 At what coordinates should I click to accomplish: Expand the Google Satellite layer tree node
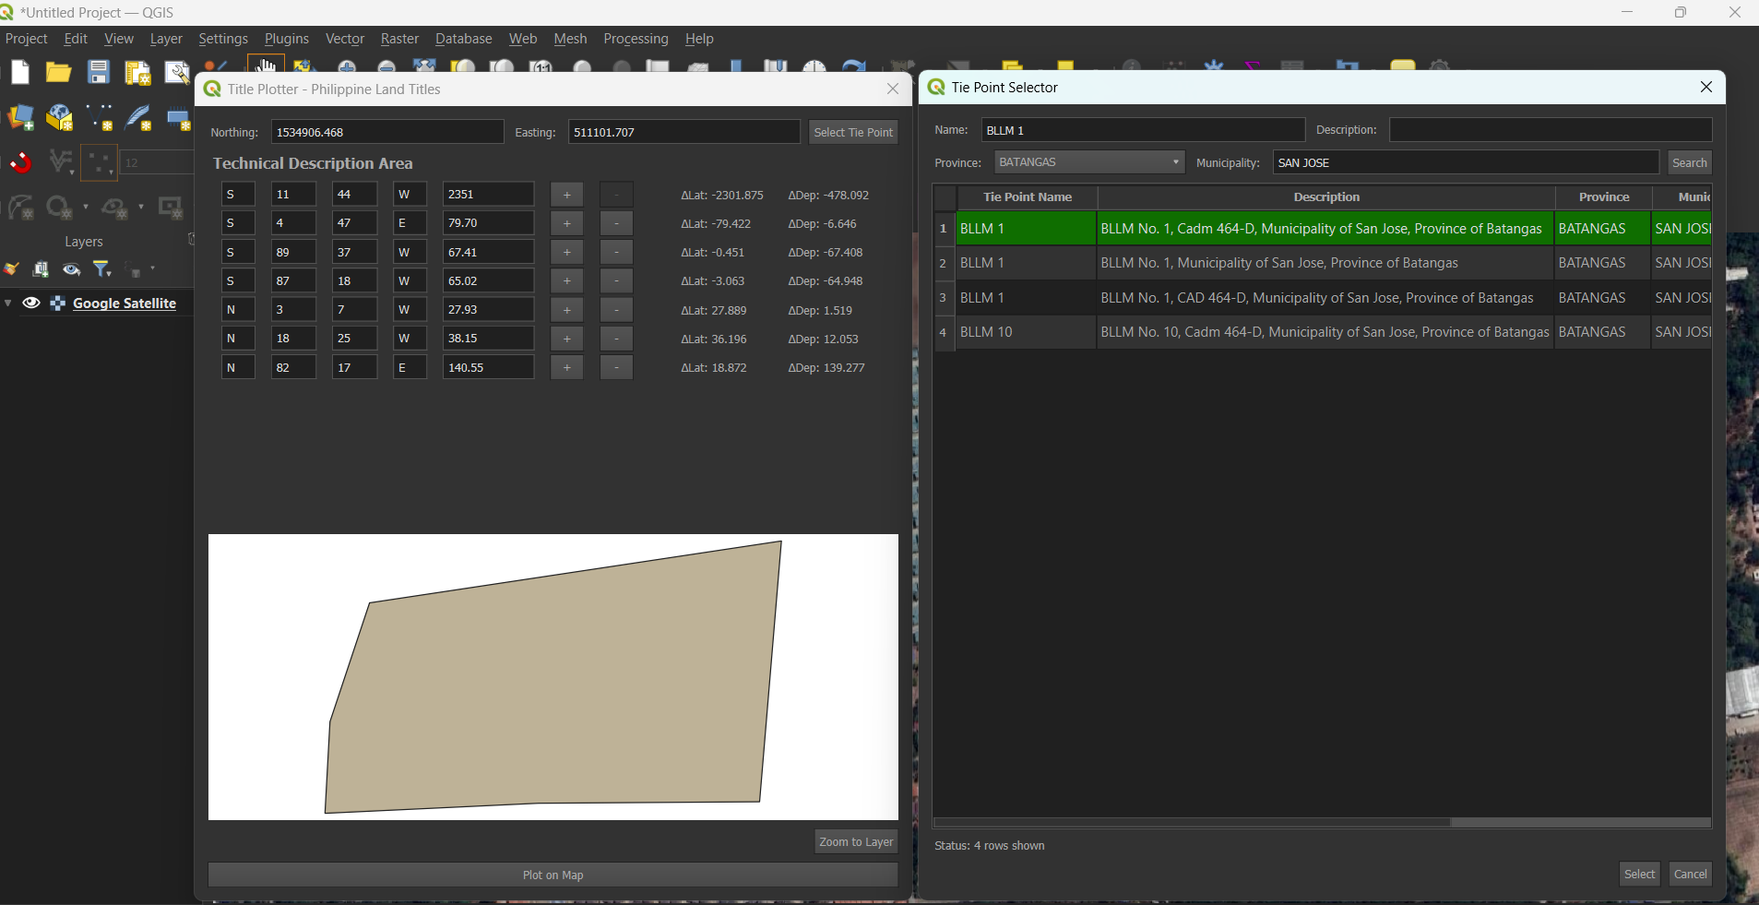(x=8, y=304)
